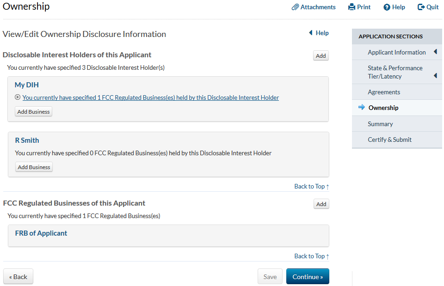Jump Back to Top below R Smith
This screenshot has height=286, width=444.
point(311,187)
